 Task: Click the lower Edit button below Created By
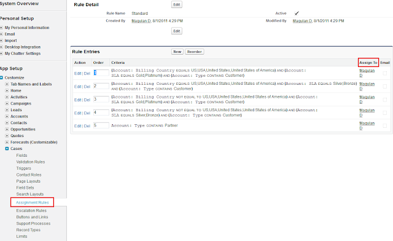177,31
